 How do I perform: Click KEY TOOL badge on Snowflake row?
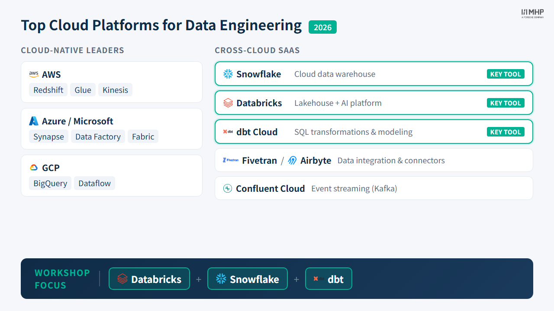(x=506, y=74)
